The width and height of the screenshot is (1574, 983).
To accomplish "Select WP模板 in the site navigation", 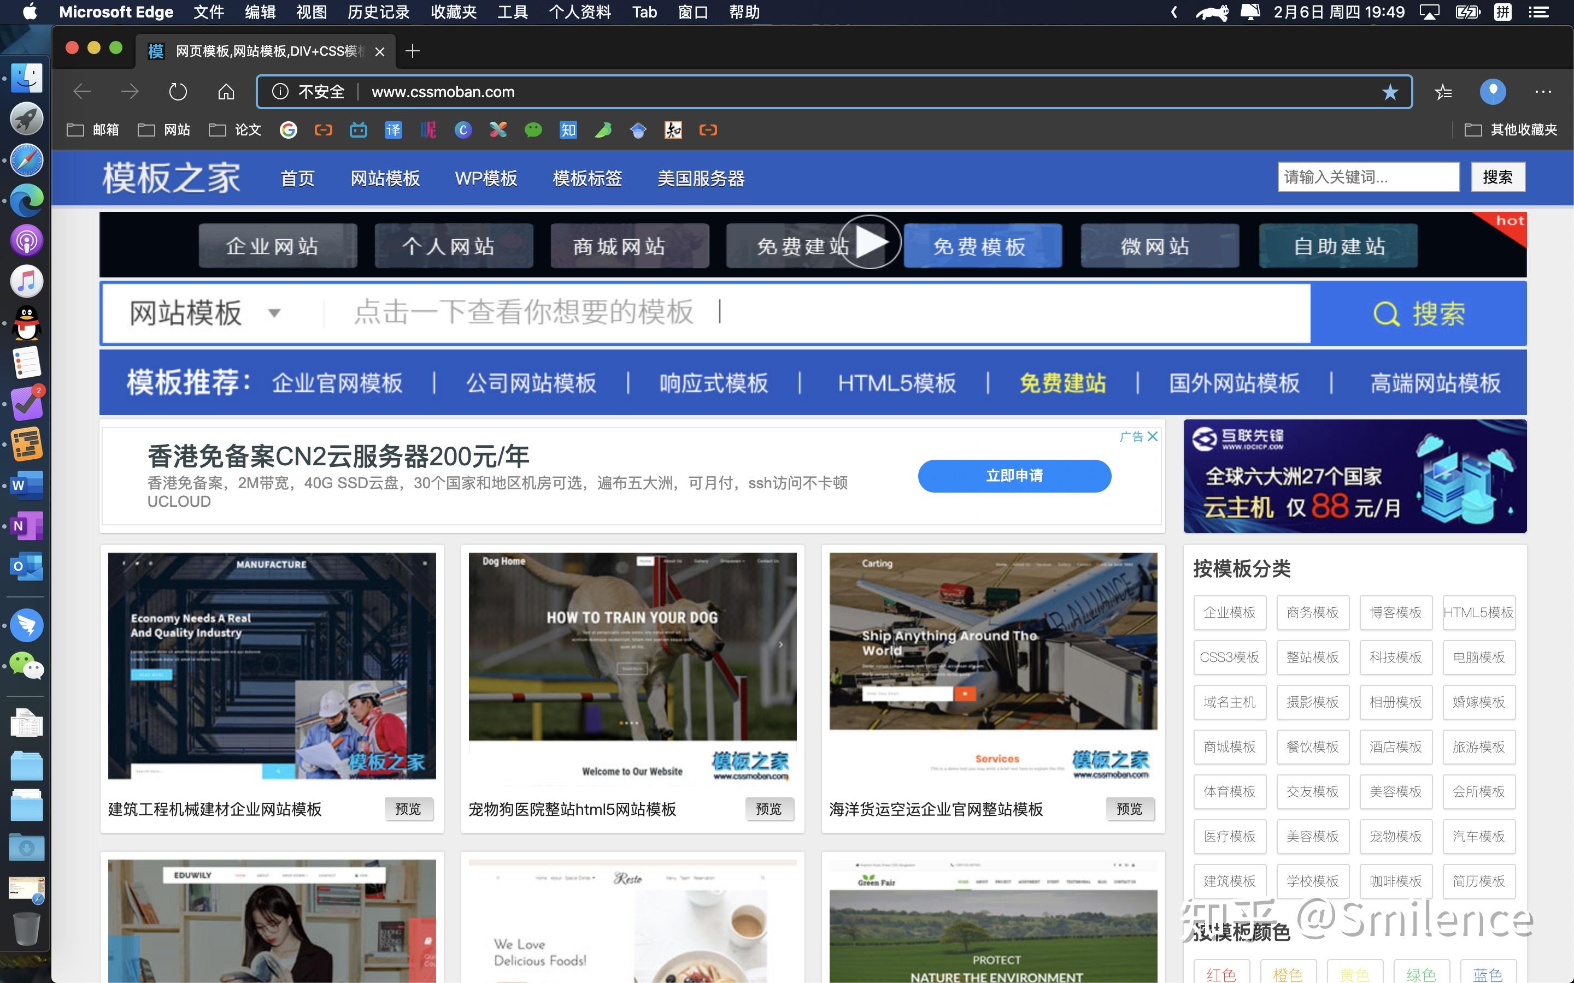I will [486, 178].
